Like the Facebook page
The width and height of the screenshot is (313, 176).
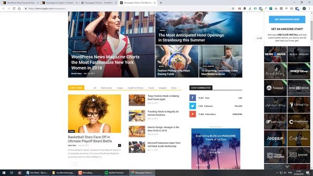pyautogui.click(x=240, y=98)
